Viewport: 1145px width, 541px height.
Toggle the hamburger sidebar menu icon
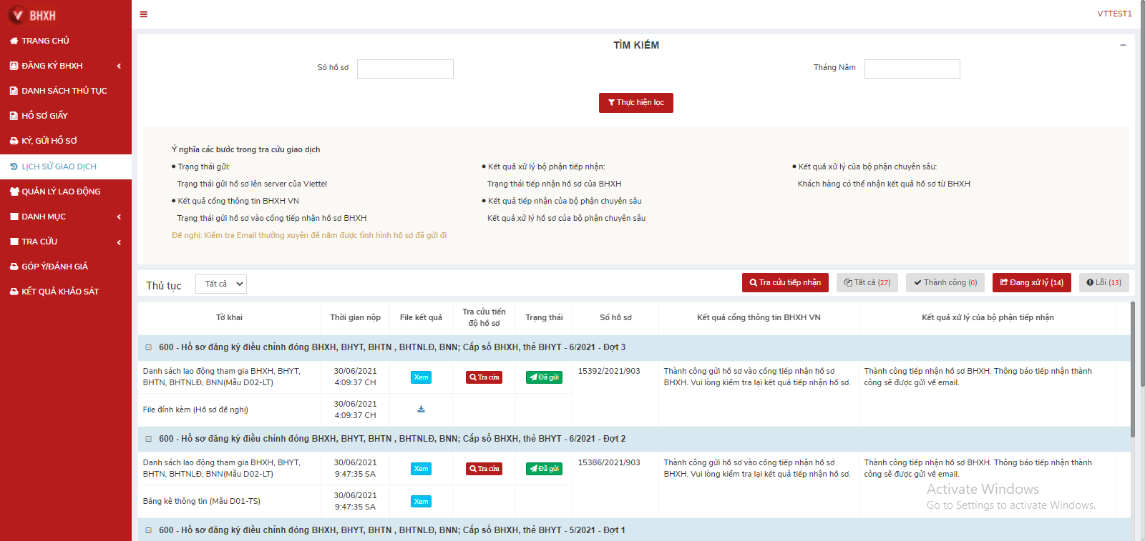click(x=144, y=14)
